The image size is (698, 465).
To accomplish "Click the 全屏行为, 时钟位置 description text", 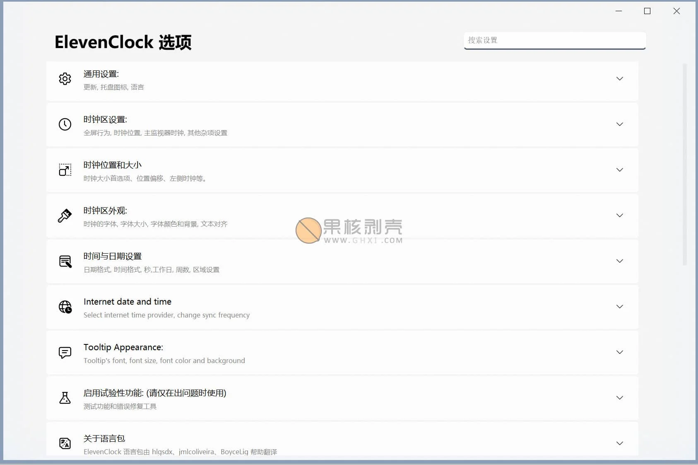I will [x=155, y=133].
